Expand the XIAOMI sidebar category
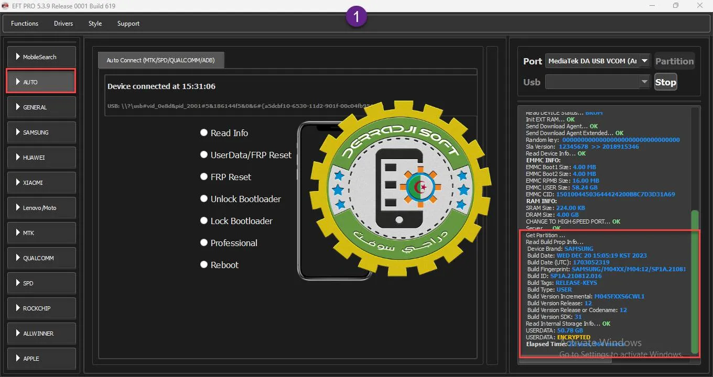The height and width of the screenshot is (377, 713). point(41,183)
